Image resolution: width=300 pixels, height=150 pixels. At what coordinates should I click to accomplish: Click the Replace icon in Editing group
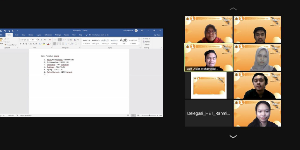[x=146, y=42]
